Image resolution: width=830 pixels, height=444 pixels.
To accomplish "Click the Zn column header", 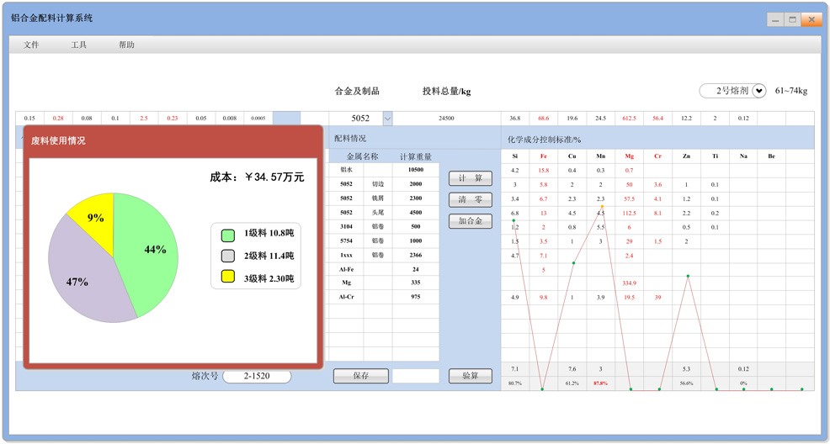I will click(686, 156).
